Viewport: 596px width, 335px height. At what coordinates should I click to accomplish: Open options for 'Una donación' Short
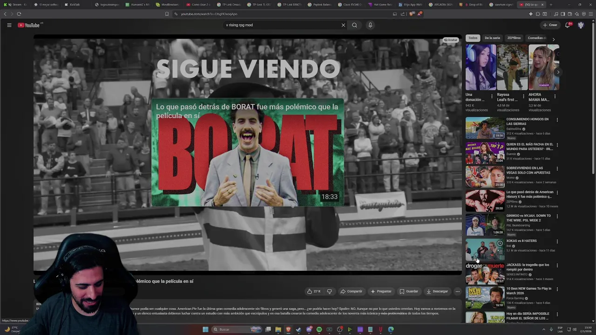click(x=492, y=97)
